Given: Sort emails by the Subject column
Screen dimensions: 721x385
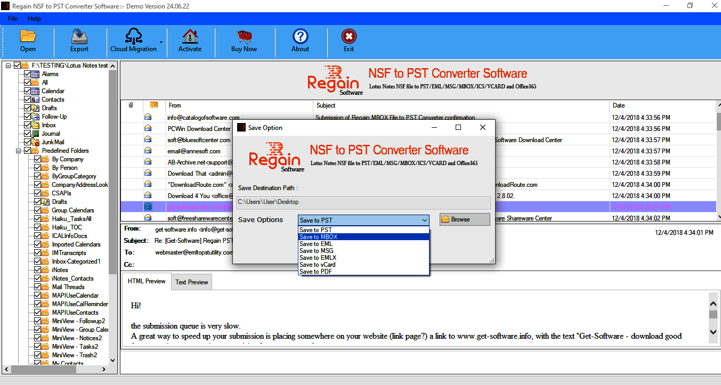Looking at the screenshot, I should click(461, 105).
